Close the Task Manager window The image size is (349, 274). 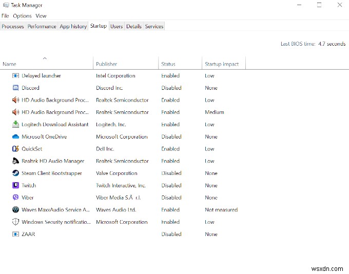pyautogui.click(x=340, y=5)
